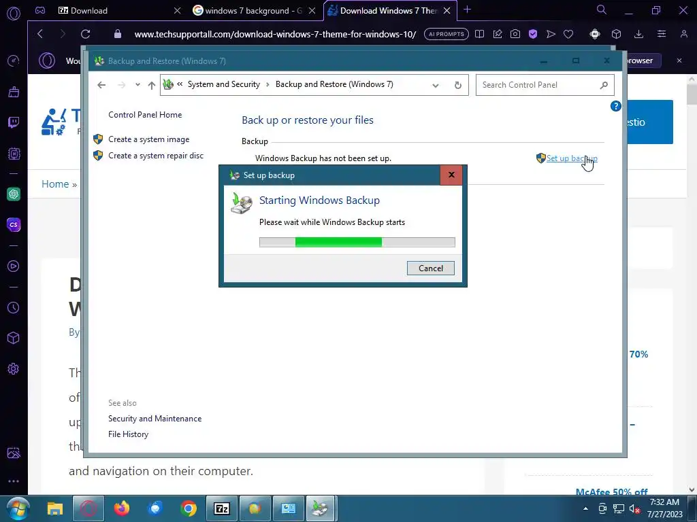Image resolution: width=697 pixels, height=522 pixels.
Task: Click the send flow arrow icon
Action: tap(551, 34)
